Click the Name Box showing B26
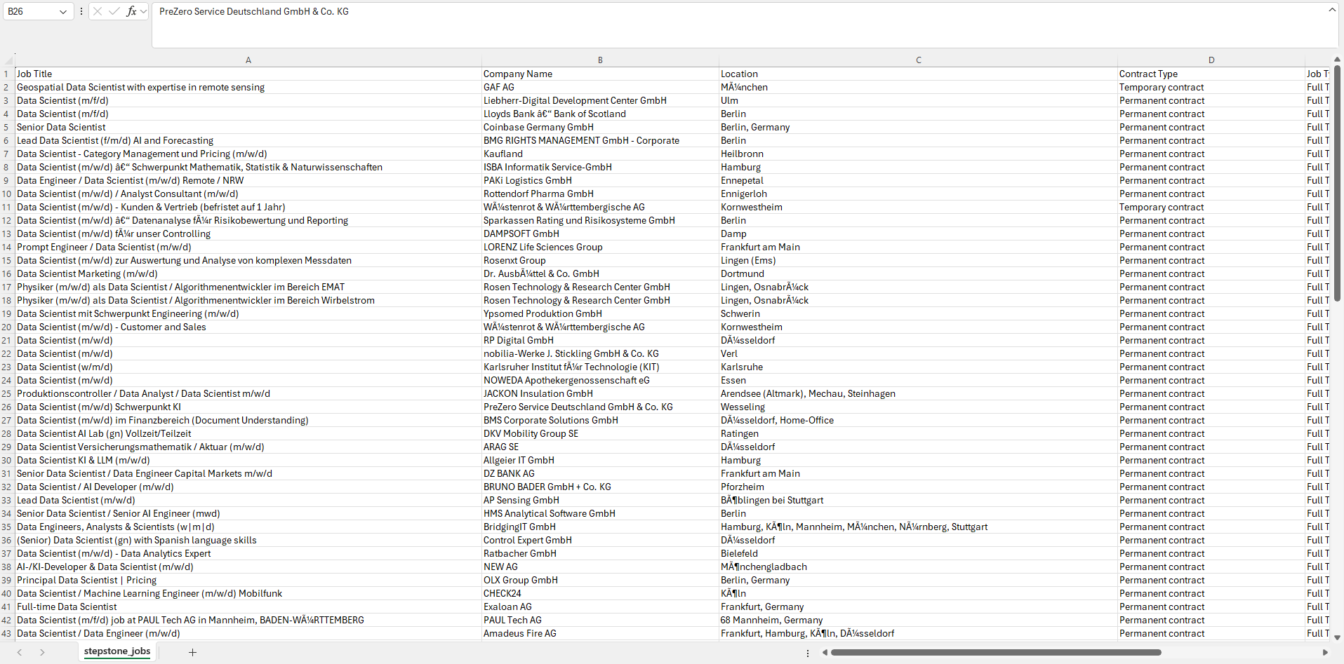This screenshot has height=664, width=1344. point(32,11)
